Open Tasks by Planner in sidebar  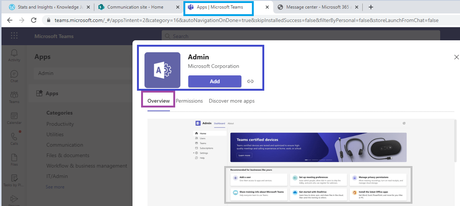click(14, 181)
